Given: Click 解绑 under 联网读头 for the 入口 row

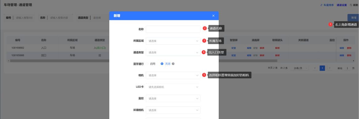Looking at the screenshot, I should click(277, 48).
